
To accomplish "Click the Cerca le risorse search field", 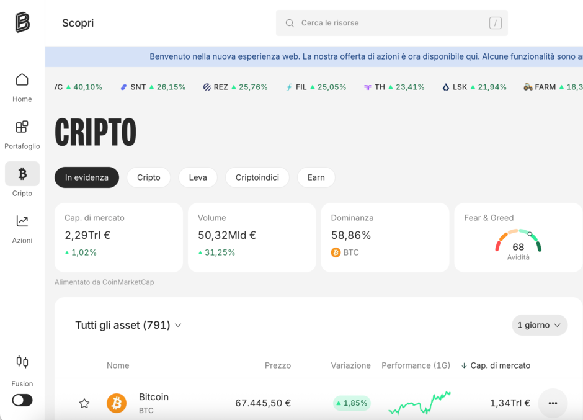I will [x=392, y=23].
